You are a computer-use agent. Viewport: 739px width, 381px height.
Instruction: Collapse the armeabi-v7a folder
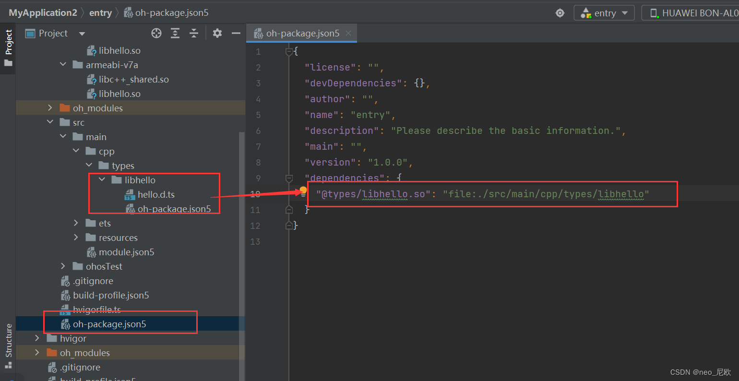coord(63,64)
